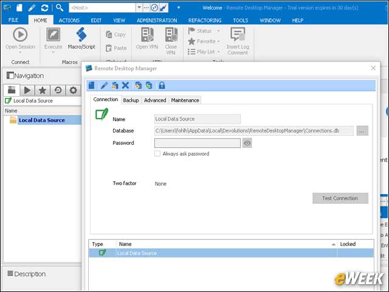Select the folder view in the Navigation pane

(x=12, y=90)
